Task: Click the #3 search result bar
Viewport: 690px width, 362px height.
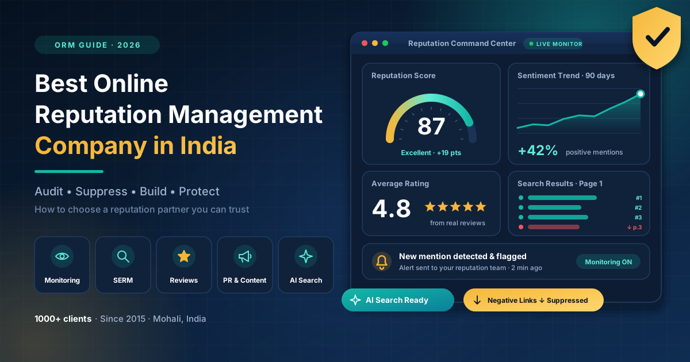Action: click(558, 217)
